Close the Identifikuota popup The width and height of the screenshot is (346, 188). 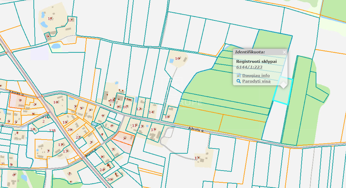284,52
